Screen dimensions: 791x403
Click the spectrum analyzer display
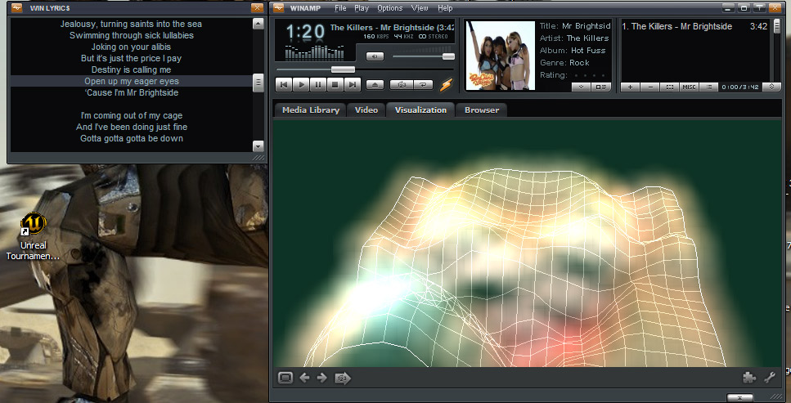315,52
